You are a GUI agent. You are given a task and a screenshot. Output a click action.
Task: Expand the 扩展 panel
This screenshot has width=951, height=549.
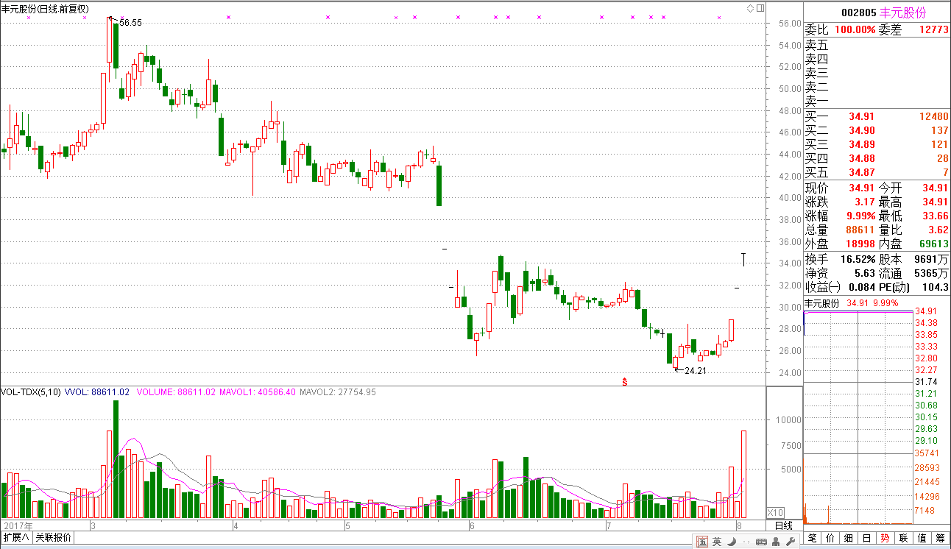coord(16,538)
